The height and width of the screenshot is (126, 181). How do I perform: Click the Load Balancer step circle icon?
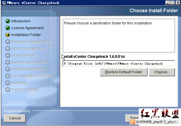point(8,55)
